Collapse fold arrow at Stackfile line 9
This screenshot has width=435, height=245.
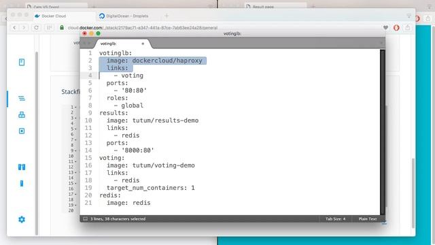tap(75, 150)
